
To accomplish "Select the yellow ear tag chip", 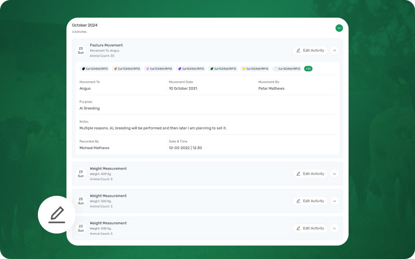I will click(x=255, y=68).
